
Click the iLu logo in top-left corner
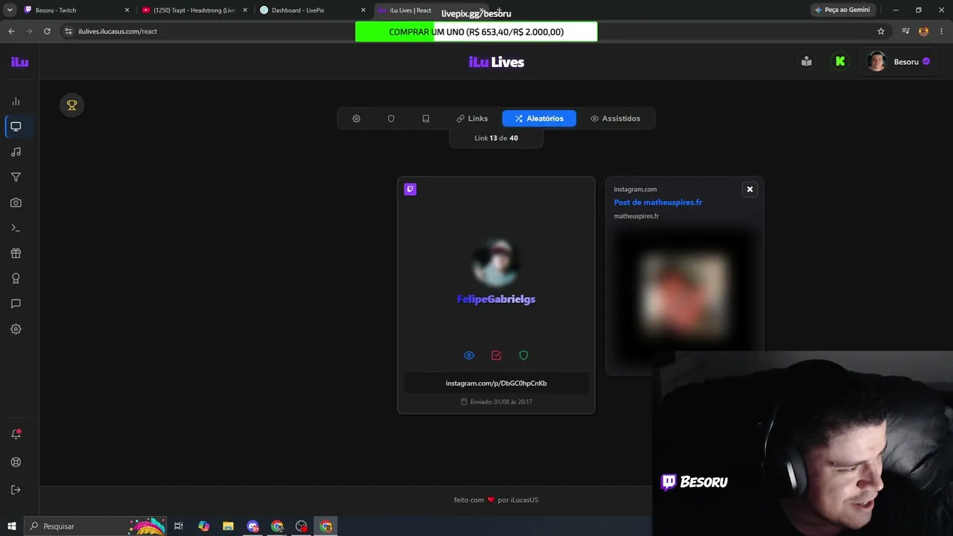(19, 62)
